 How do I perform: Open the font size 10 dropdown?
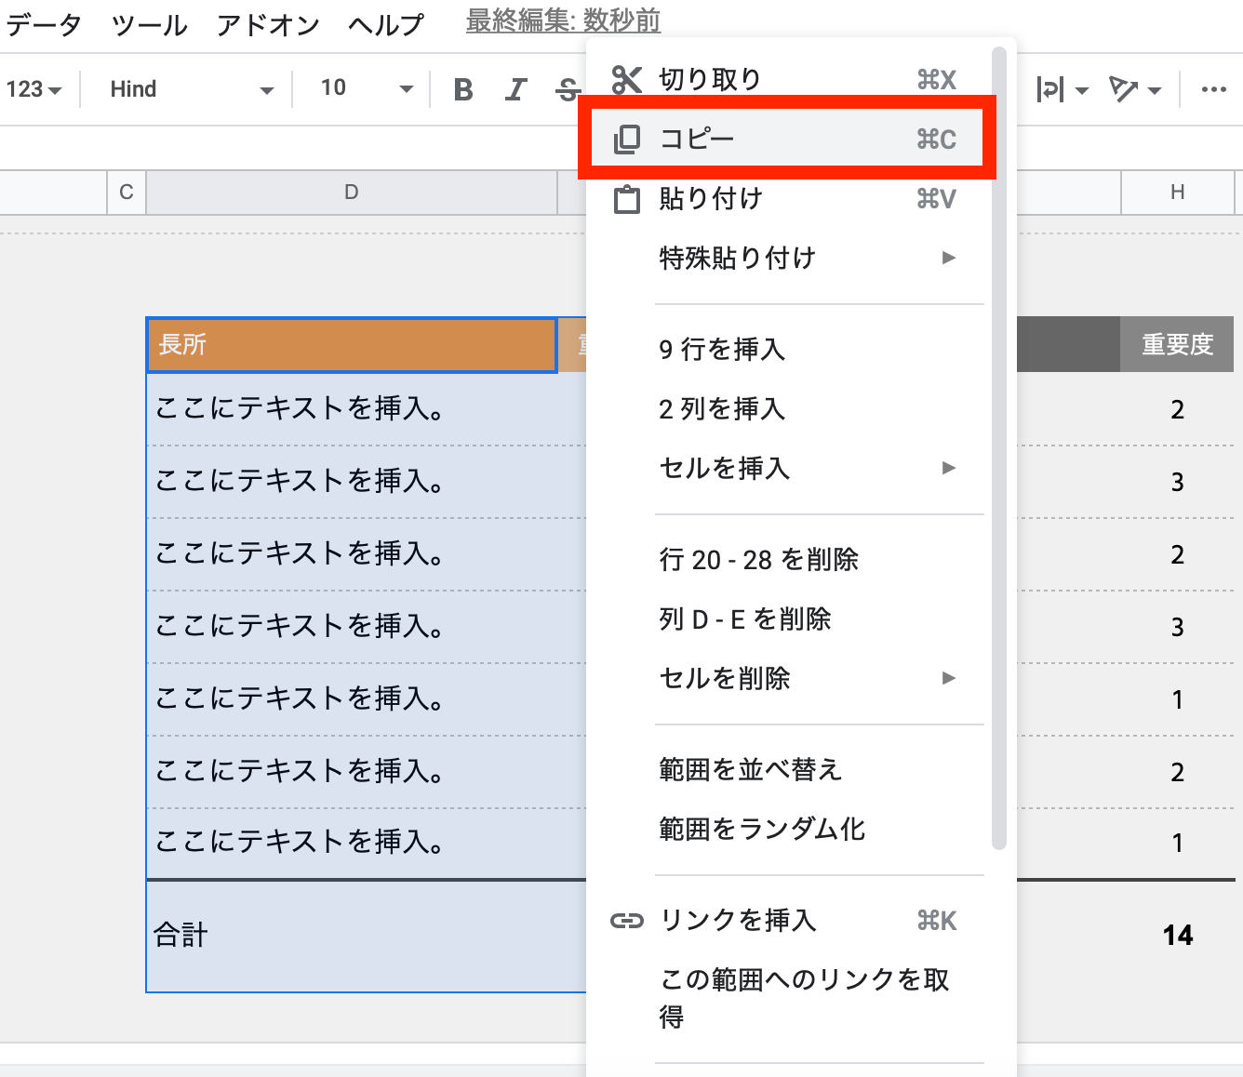coord(366,89)
